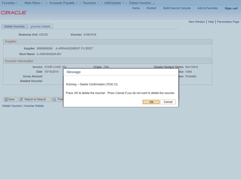Click the Oracle logo
241x180 pixels.
pos(14,12)
